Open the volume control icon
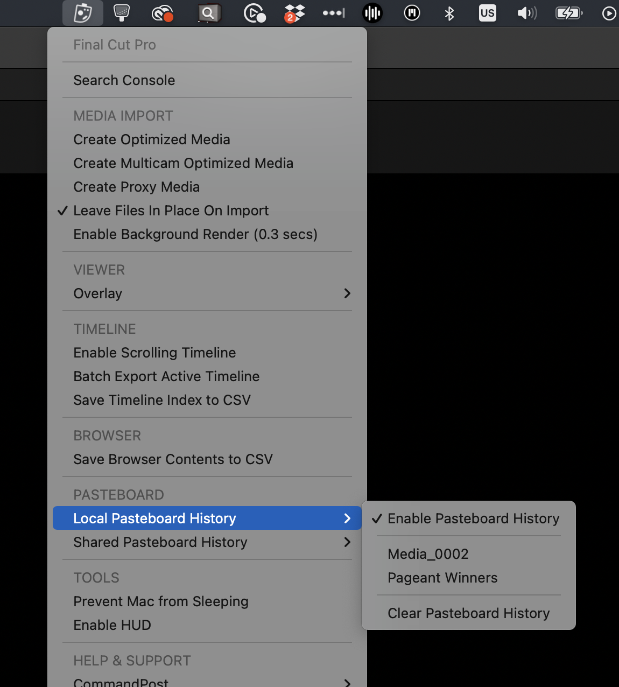The image size is (619, 687). tap(527, 13)
